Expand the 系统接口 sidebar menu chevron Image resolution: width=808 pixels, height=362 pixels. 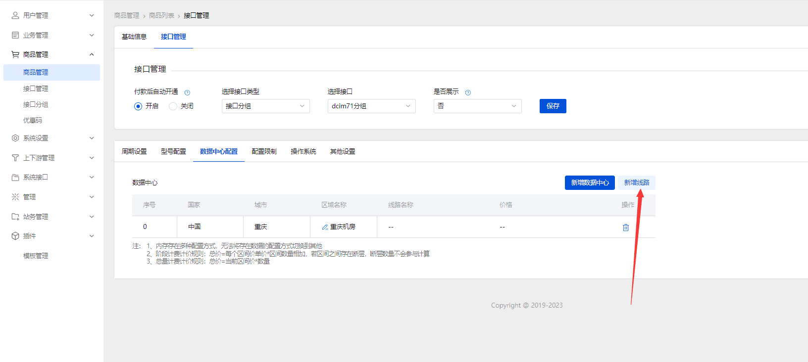pyautogui.click(x=92, y=177)
